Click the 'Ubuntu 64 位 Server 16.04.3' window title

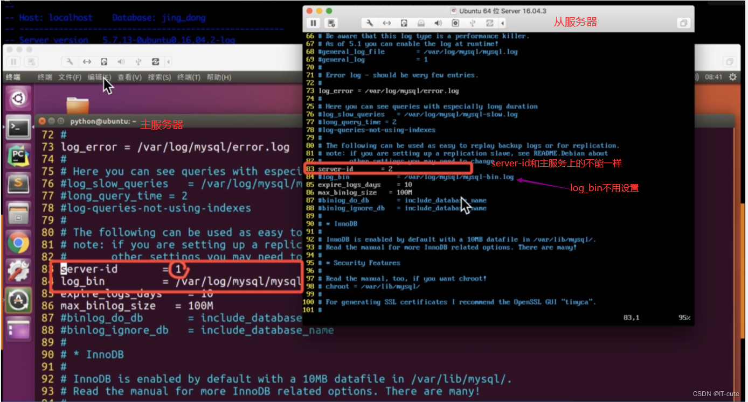[503, 11]
